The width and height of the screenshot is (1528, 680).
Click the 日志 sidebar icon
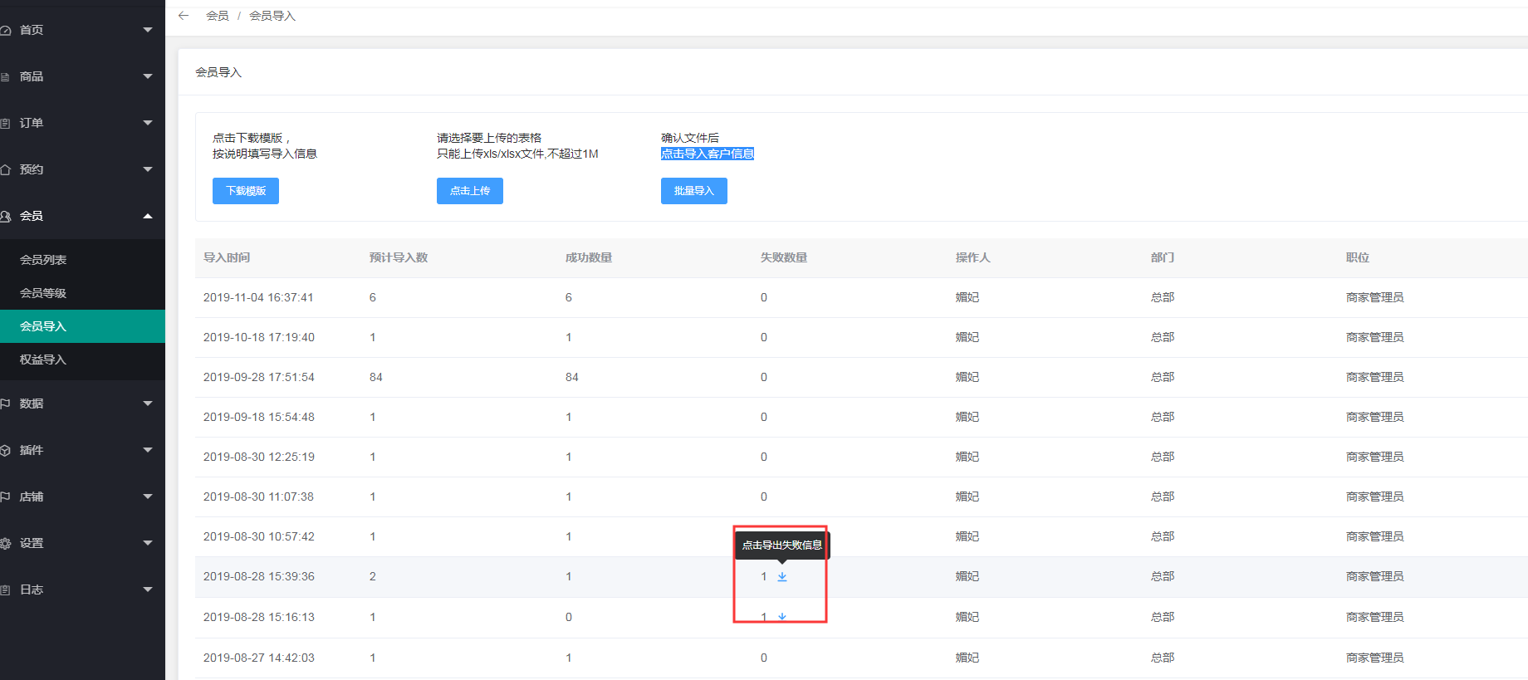pyautogui.click(x=5, y=589)
